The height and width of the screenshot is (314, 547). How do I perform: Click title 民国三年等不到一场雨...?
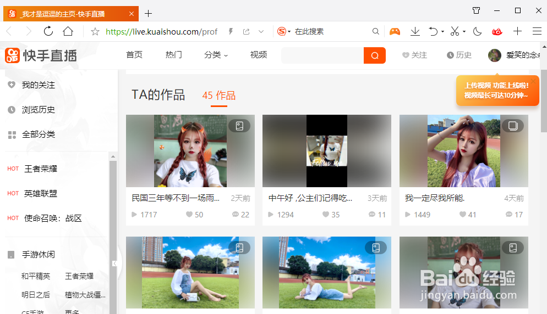[176, 198]
